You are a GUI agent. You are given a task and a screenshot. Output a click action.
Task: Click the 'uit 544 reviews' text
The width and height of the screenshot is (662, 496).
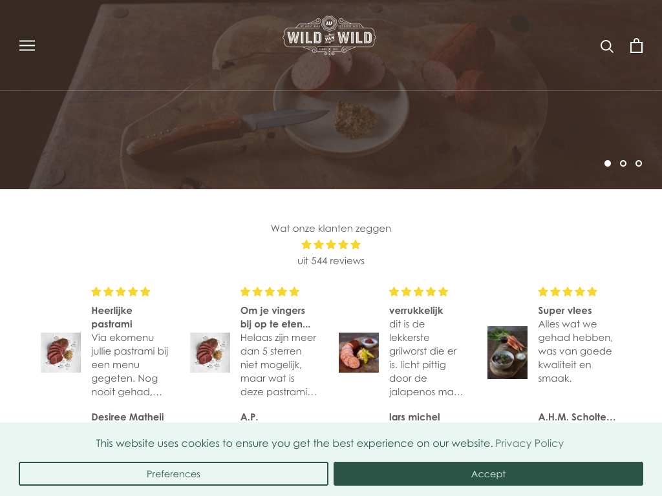(x=331, y=261)
